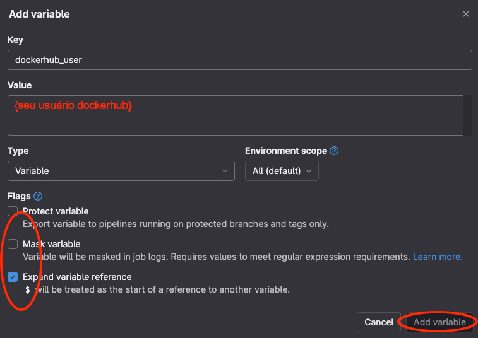This screenshot has height=338, width=478.
Task: Click the Key field label
Action: [x=15, y=40]
